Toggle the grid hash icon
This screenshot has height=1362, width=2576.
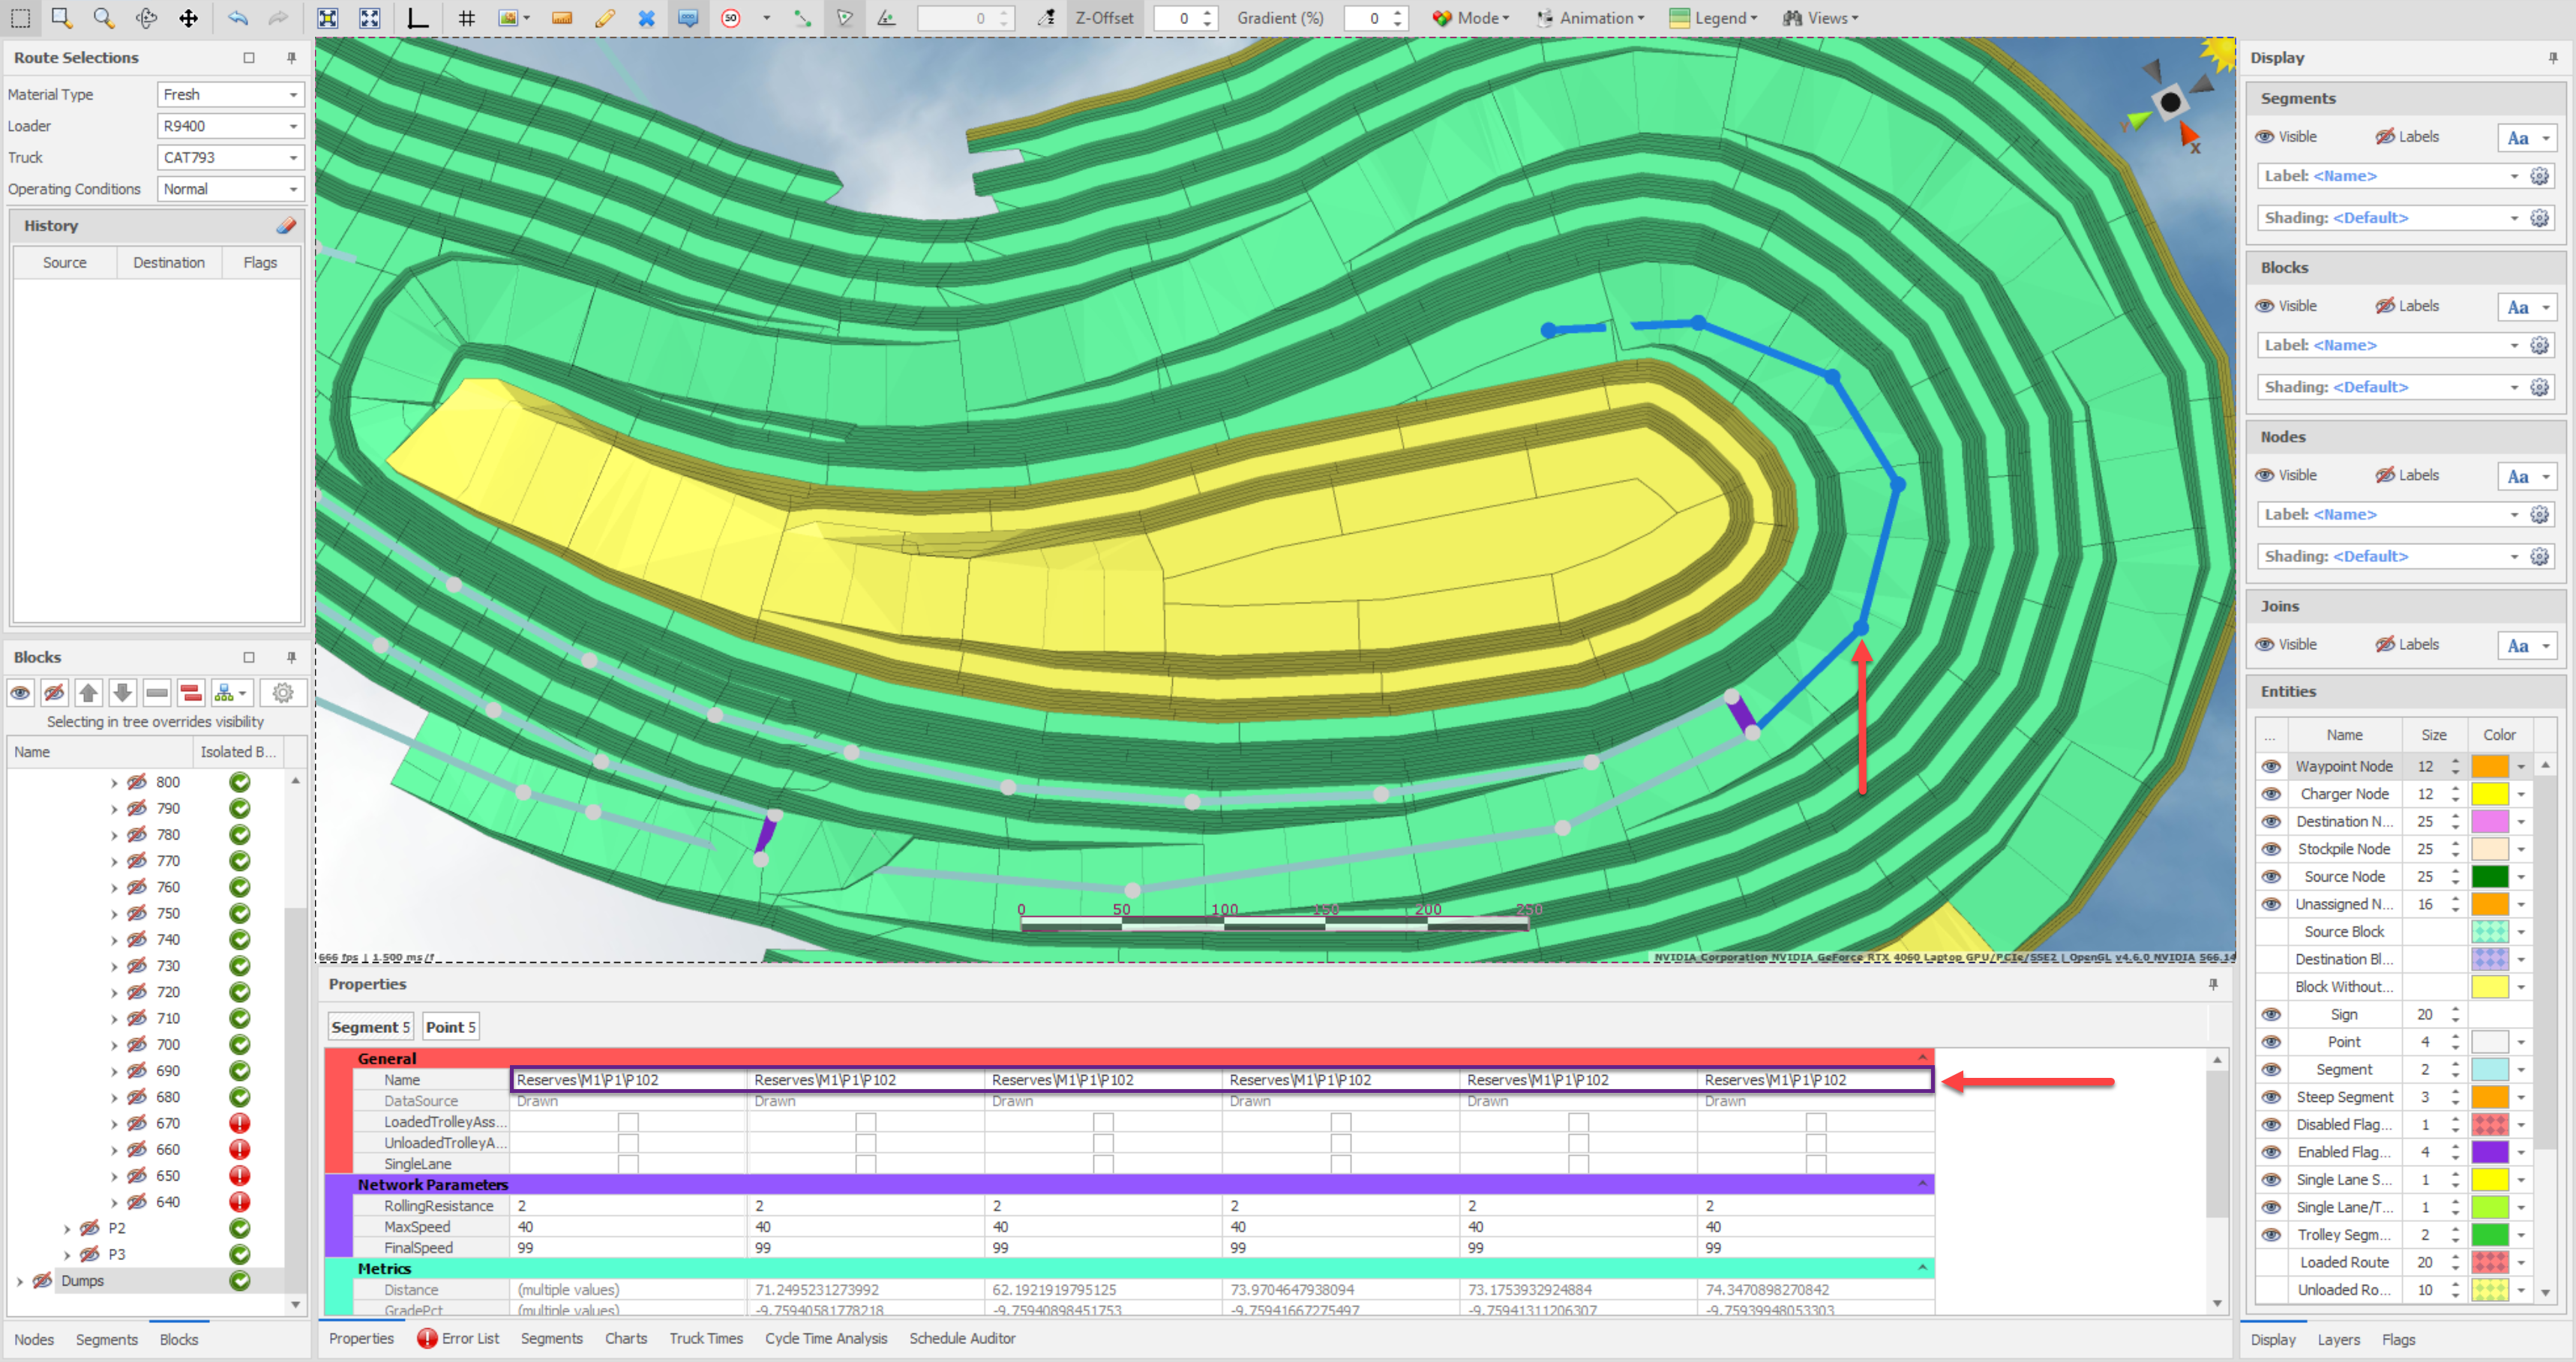point(467,18)
